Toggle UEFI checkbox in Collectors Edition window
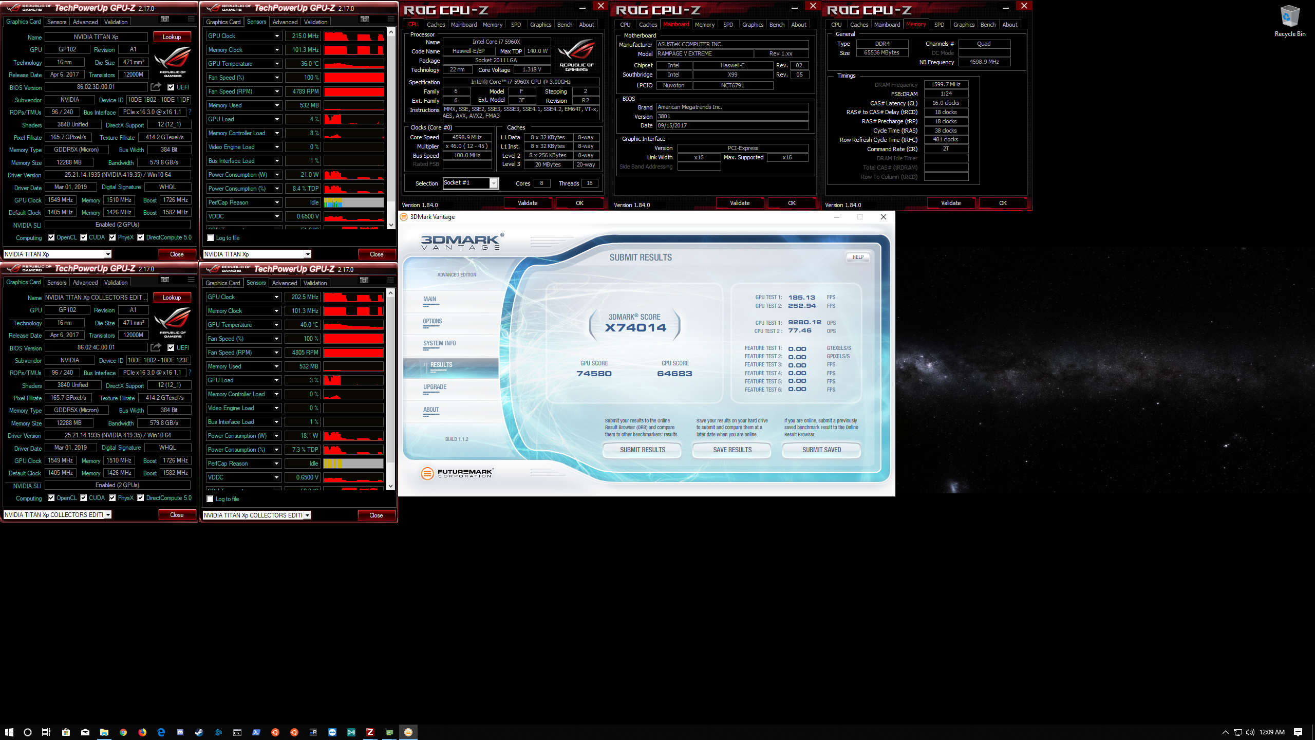 click(171, 348)
